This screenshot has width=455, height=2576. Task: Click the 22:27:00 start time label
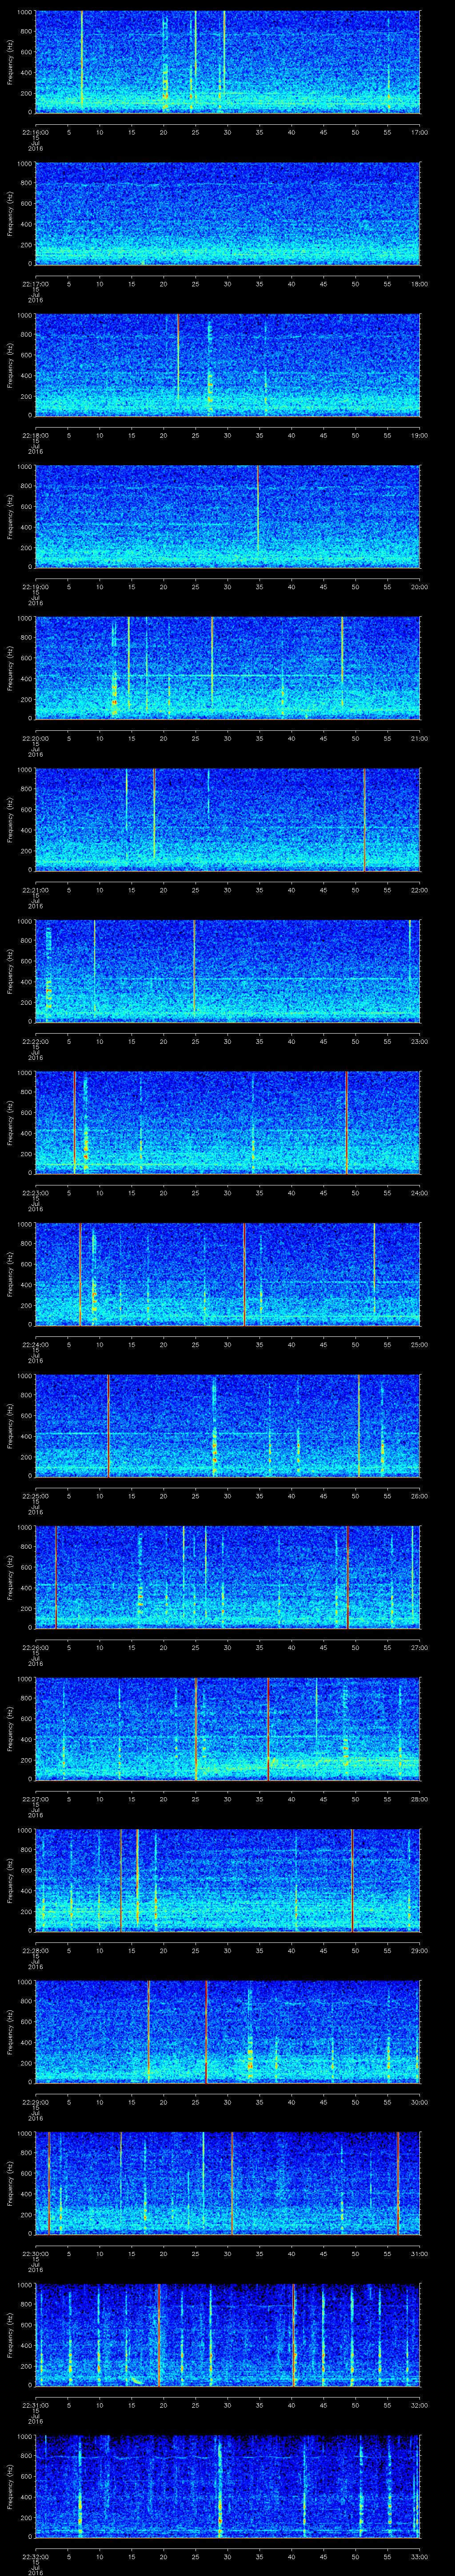tap(36, 1798)
